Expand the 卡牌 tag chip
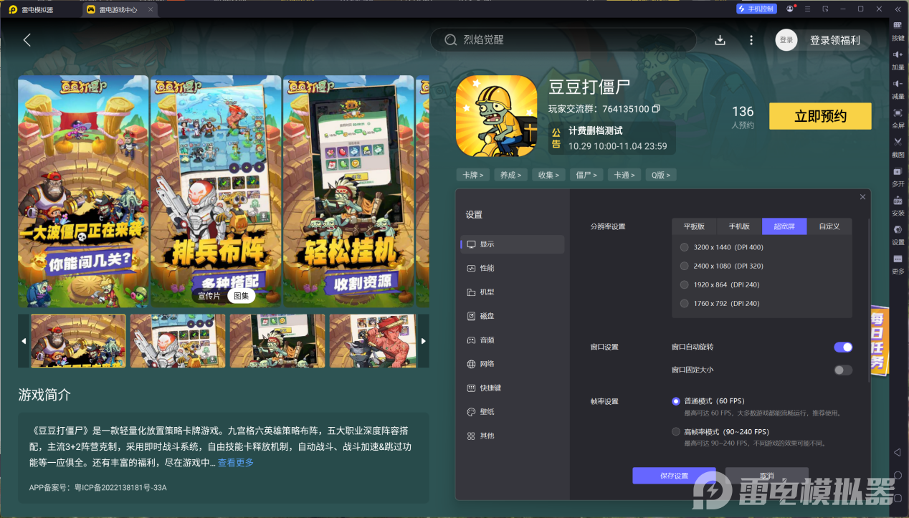Viewport: 909px width, 518px height. [x=472, y=175]
